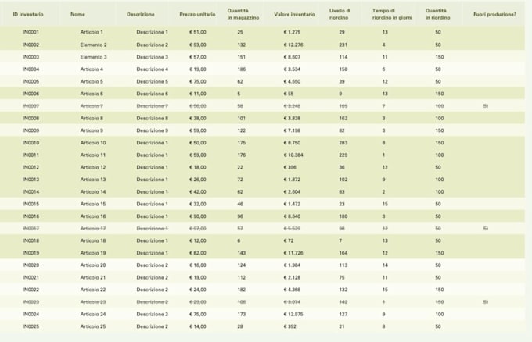The image size is (532, 342).
Task: Click the struck-through name 'Articolo 17'
Action: 93,229
